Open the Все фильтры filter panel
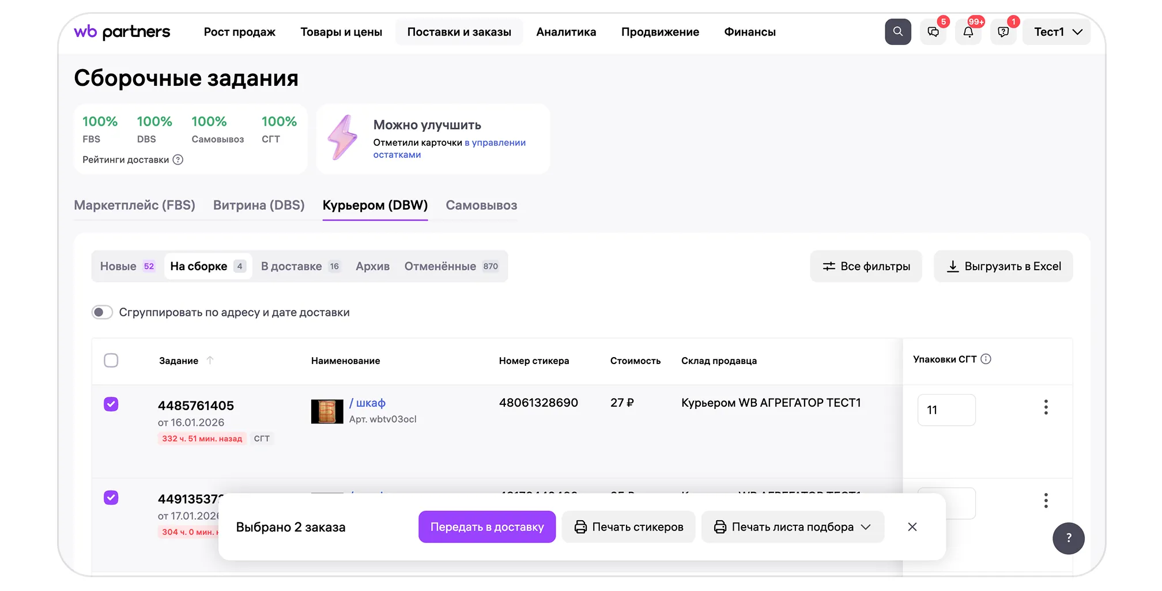This screenshot has height=591, width=1162. (866, 266)
